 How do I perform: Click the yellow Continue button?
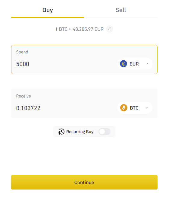click(84, 182)
